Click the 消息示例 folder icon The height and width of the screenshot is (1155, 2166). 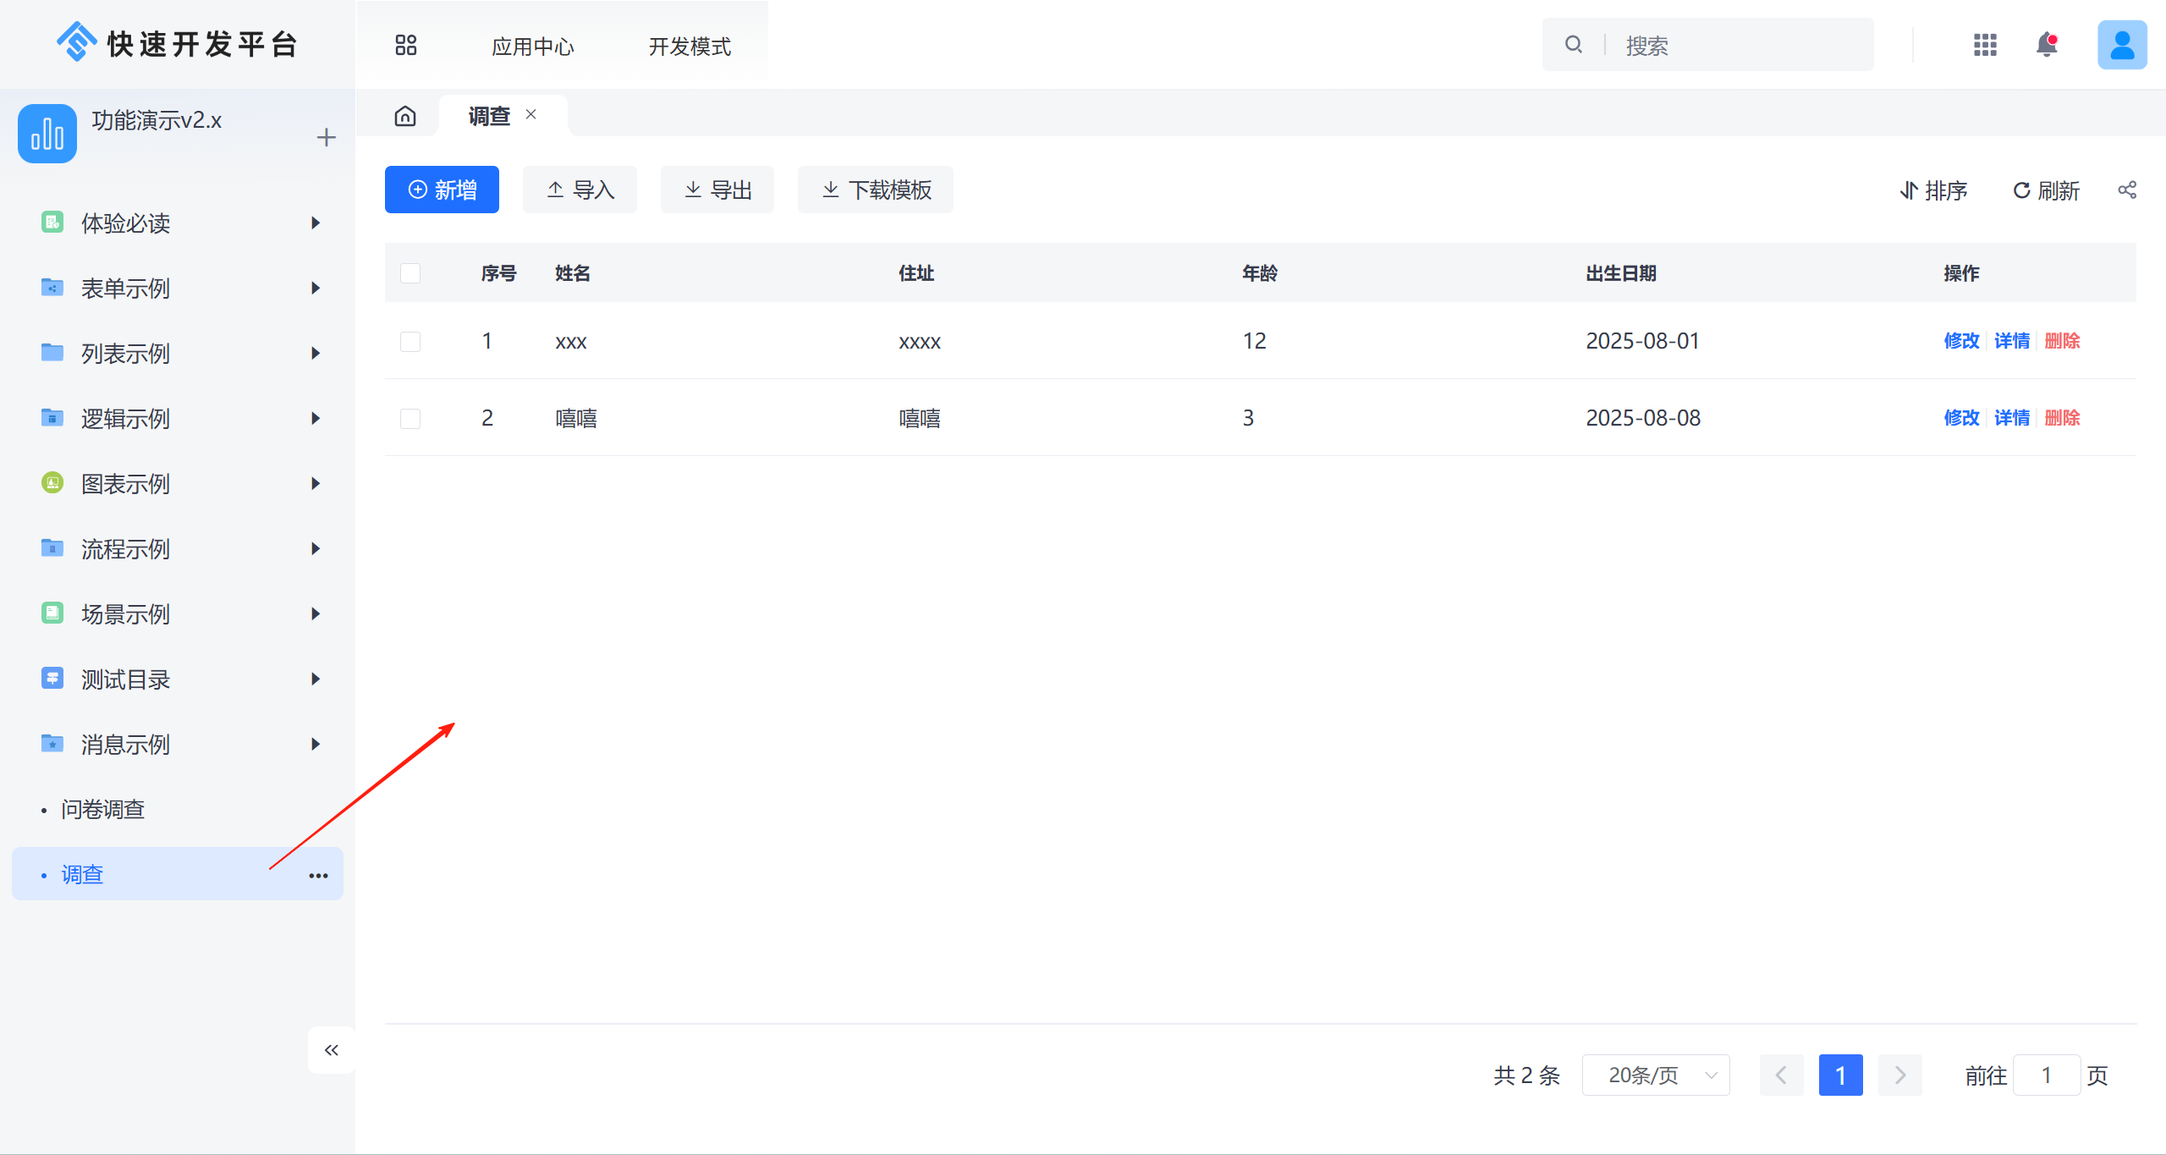coord(52,744)
